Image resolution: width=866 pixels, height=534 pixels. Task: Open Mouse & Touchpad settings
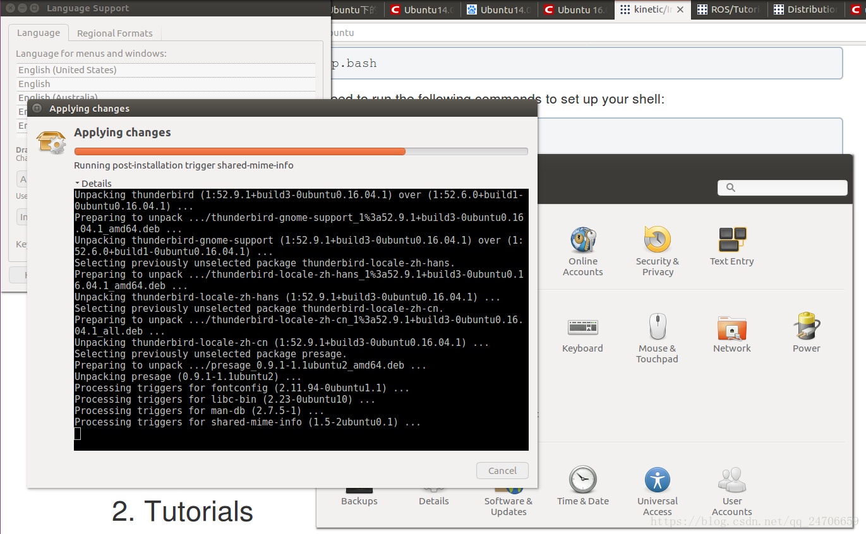click(x=657, y=338)
